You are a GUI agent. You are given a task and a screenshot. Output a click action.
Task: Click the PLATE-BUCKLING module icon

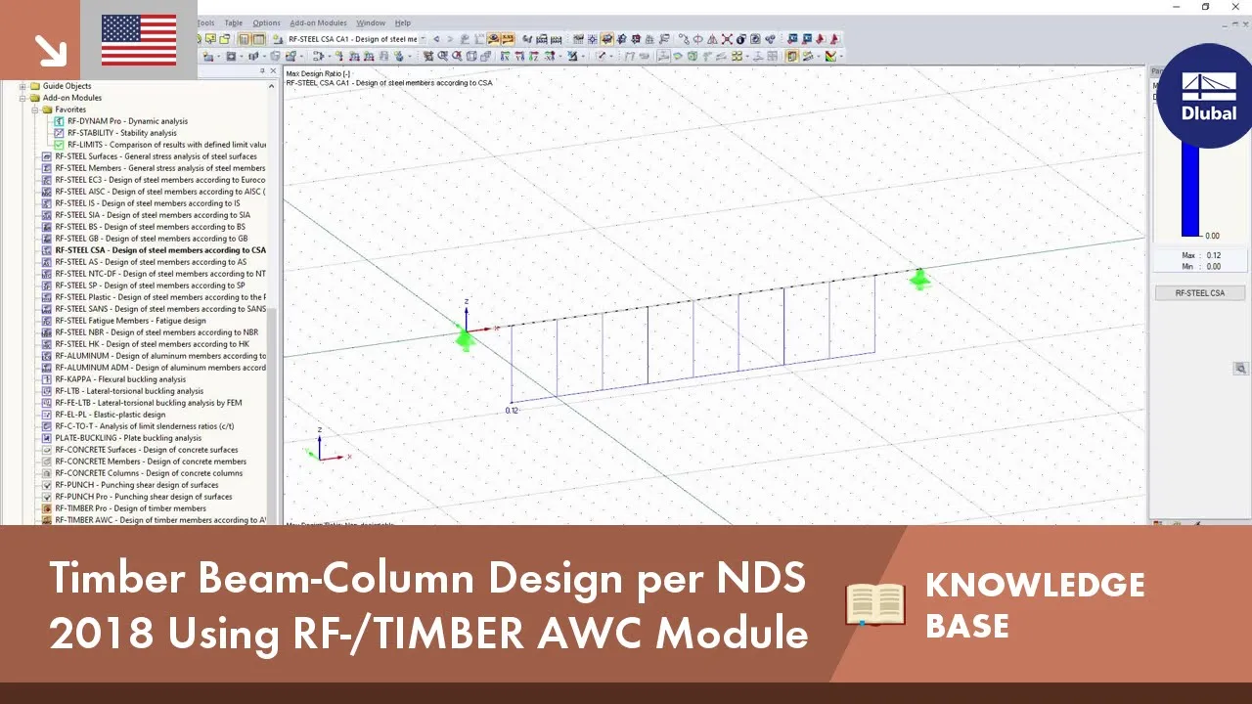pyautogui.click(x=47, y=438)
